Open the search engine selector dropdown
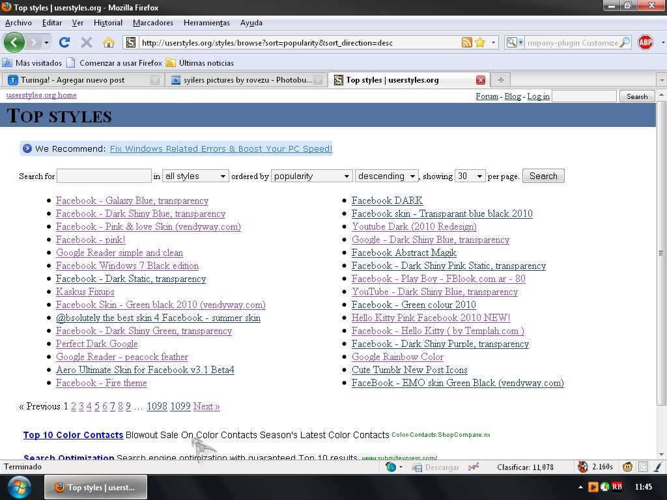Screen dimensions: 667x500 click(515, 42)
